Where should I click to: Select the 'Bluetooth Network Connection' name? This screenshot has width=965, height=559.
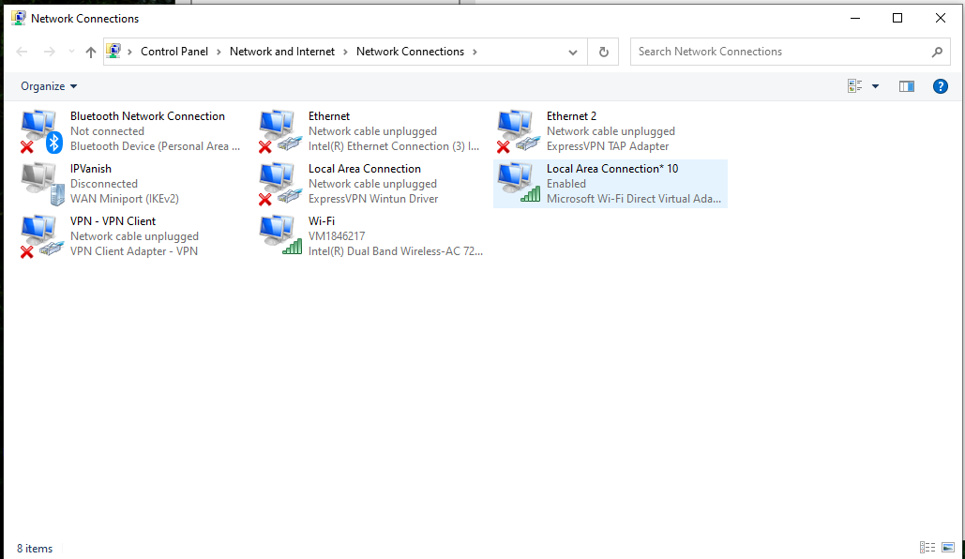pyautogui.click(x=147, y=116)
